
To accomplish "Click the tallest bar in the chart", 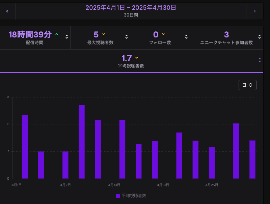I will 82,142.
